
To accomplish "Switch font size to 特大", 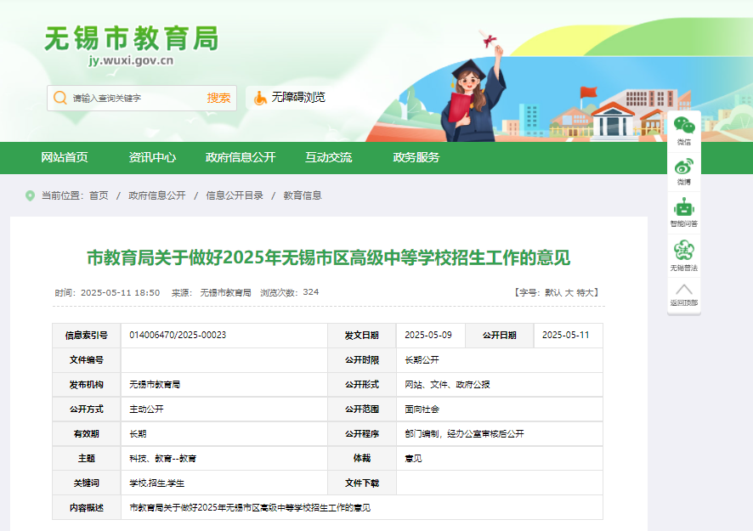I will click(x=585, y=292).
